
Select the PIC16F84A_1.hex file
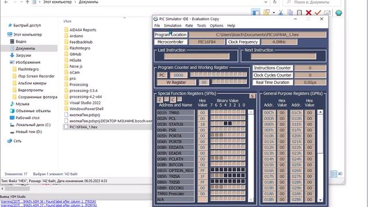(83, 127)
